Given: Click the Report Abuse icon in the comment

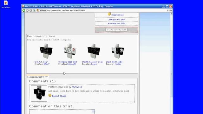Looking at the screenshot, I should point(50,95).
